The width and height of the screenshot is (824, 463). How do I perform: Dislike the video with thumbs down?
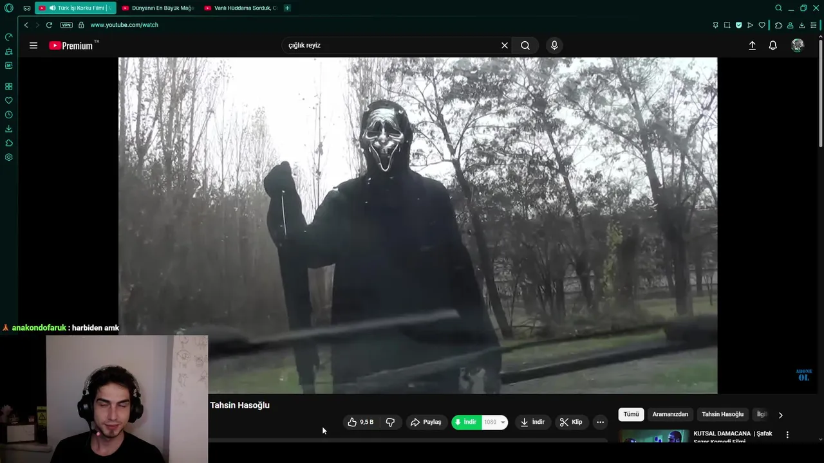point(390,422)
